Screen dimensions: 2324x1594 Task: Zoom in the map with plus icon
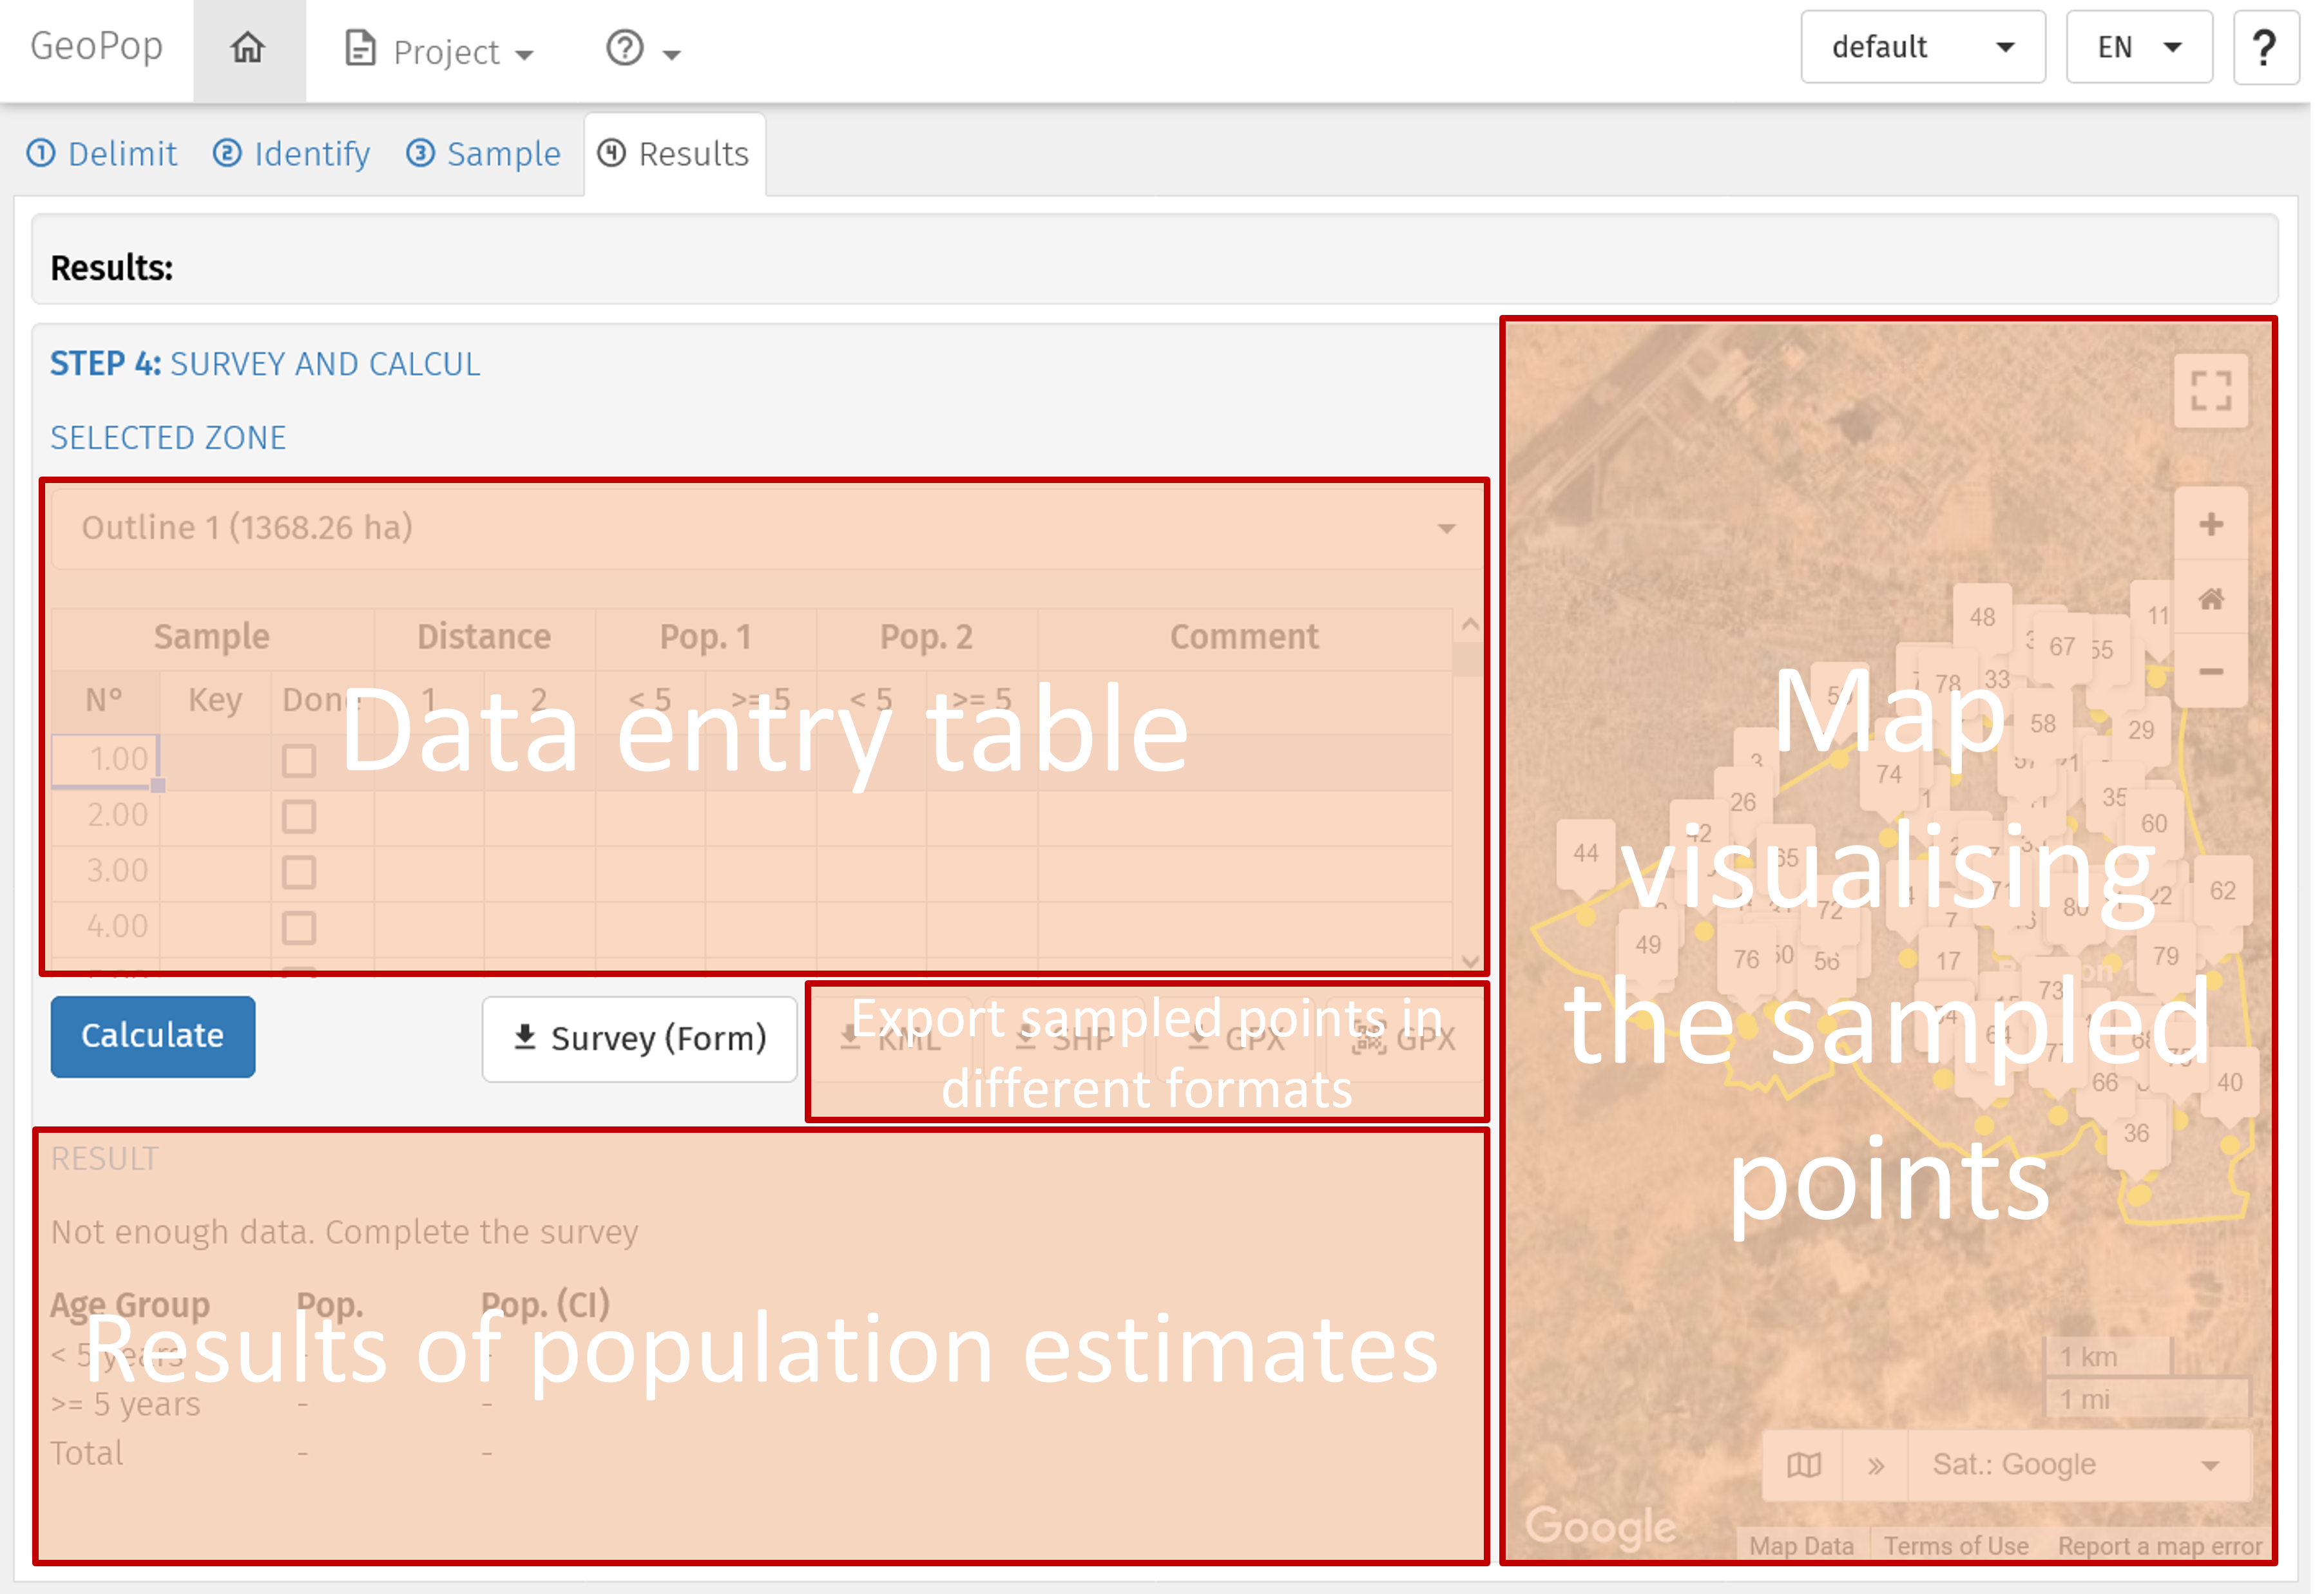click(x=2210, y=525)
